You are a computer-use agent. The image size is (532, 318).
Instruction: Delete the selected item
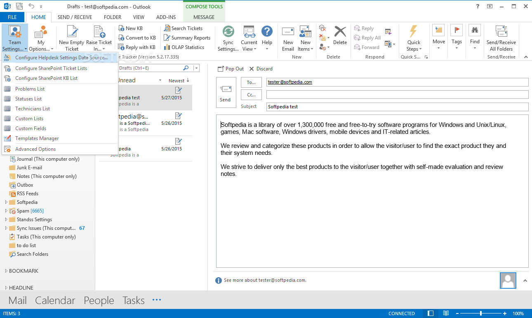point(340,35)
